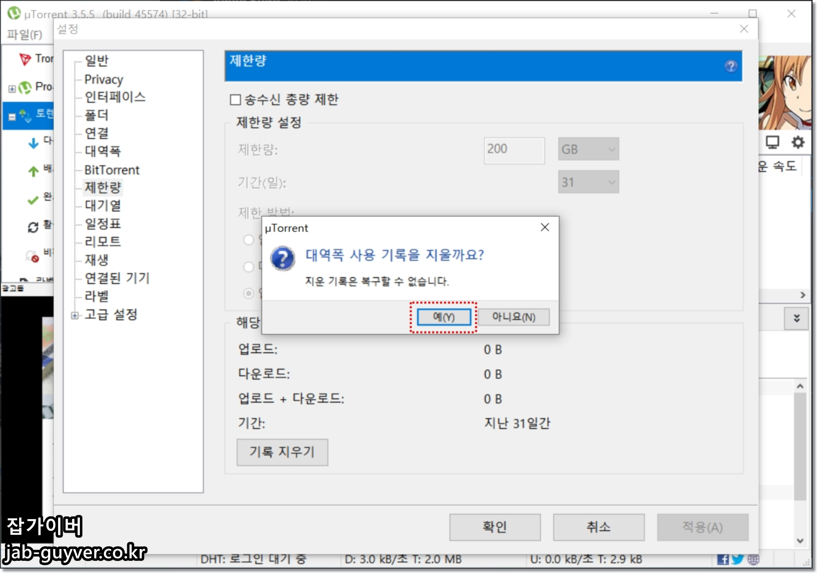The width and height of the screenshot is (818, 574).
Task: Open the GB unit dropdown
Action: tap(589, 149)
